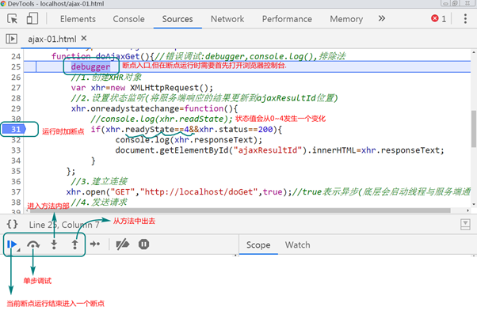Step over next function call
Screen dimensions: 477x322
tap(33, 244)
